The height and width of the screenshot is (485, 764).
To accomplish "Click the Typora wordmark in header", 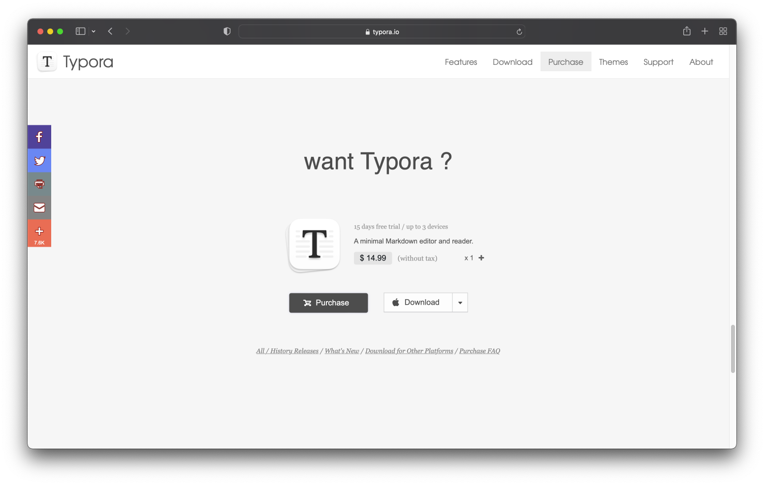I will click(x=88, y=62).
